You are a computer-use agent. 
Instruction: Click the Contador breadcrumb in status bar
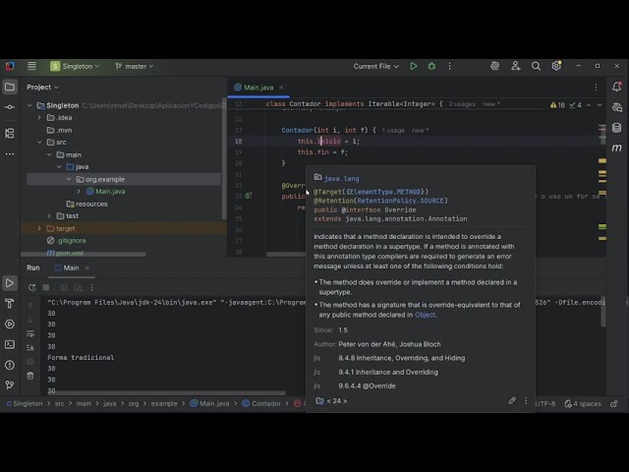pos(261,403)
